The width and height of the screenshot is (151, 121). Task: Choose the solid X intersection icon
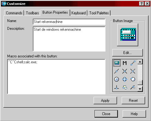point(124,71)
